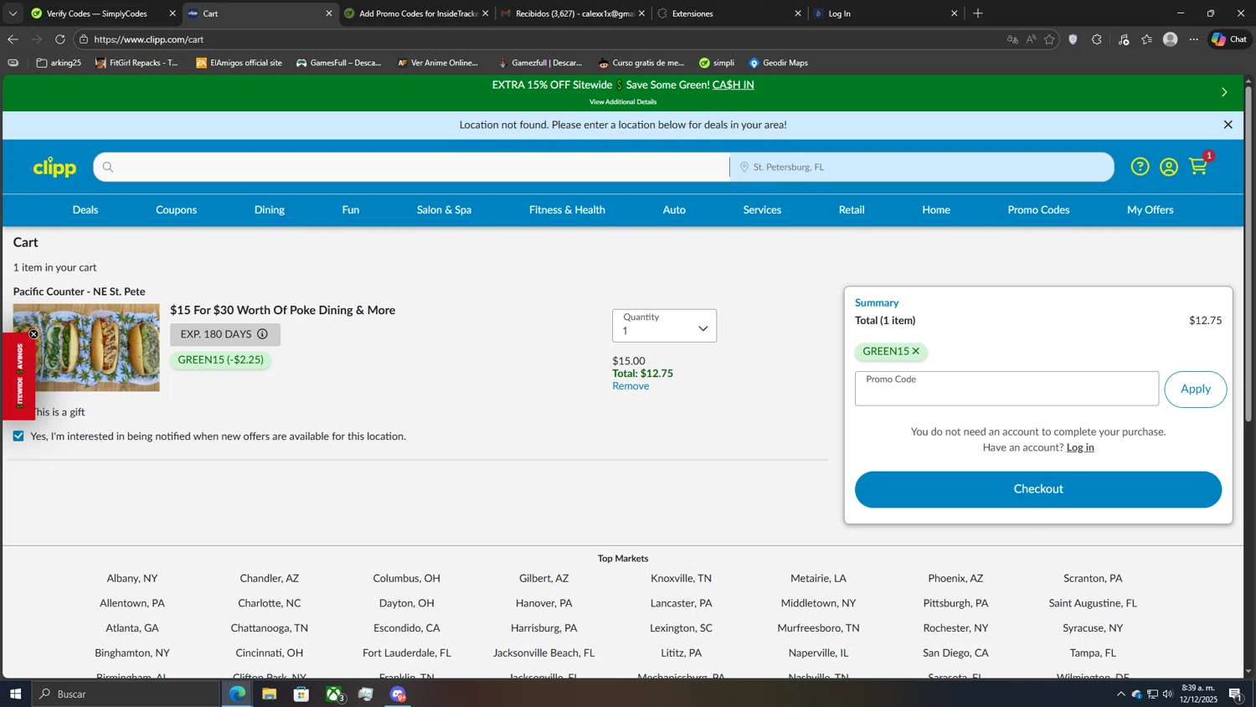Viewport: 1256px width, 707px height.
Task: Open Copilot Chat button in toolbar
Action: (1229, 39)
